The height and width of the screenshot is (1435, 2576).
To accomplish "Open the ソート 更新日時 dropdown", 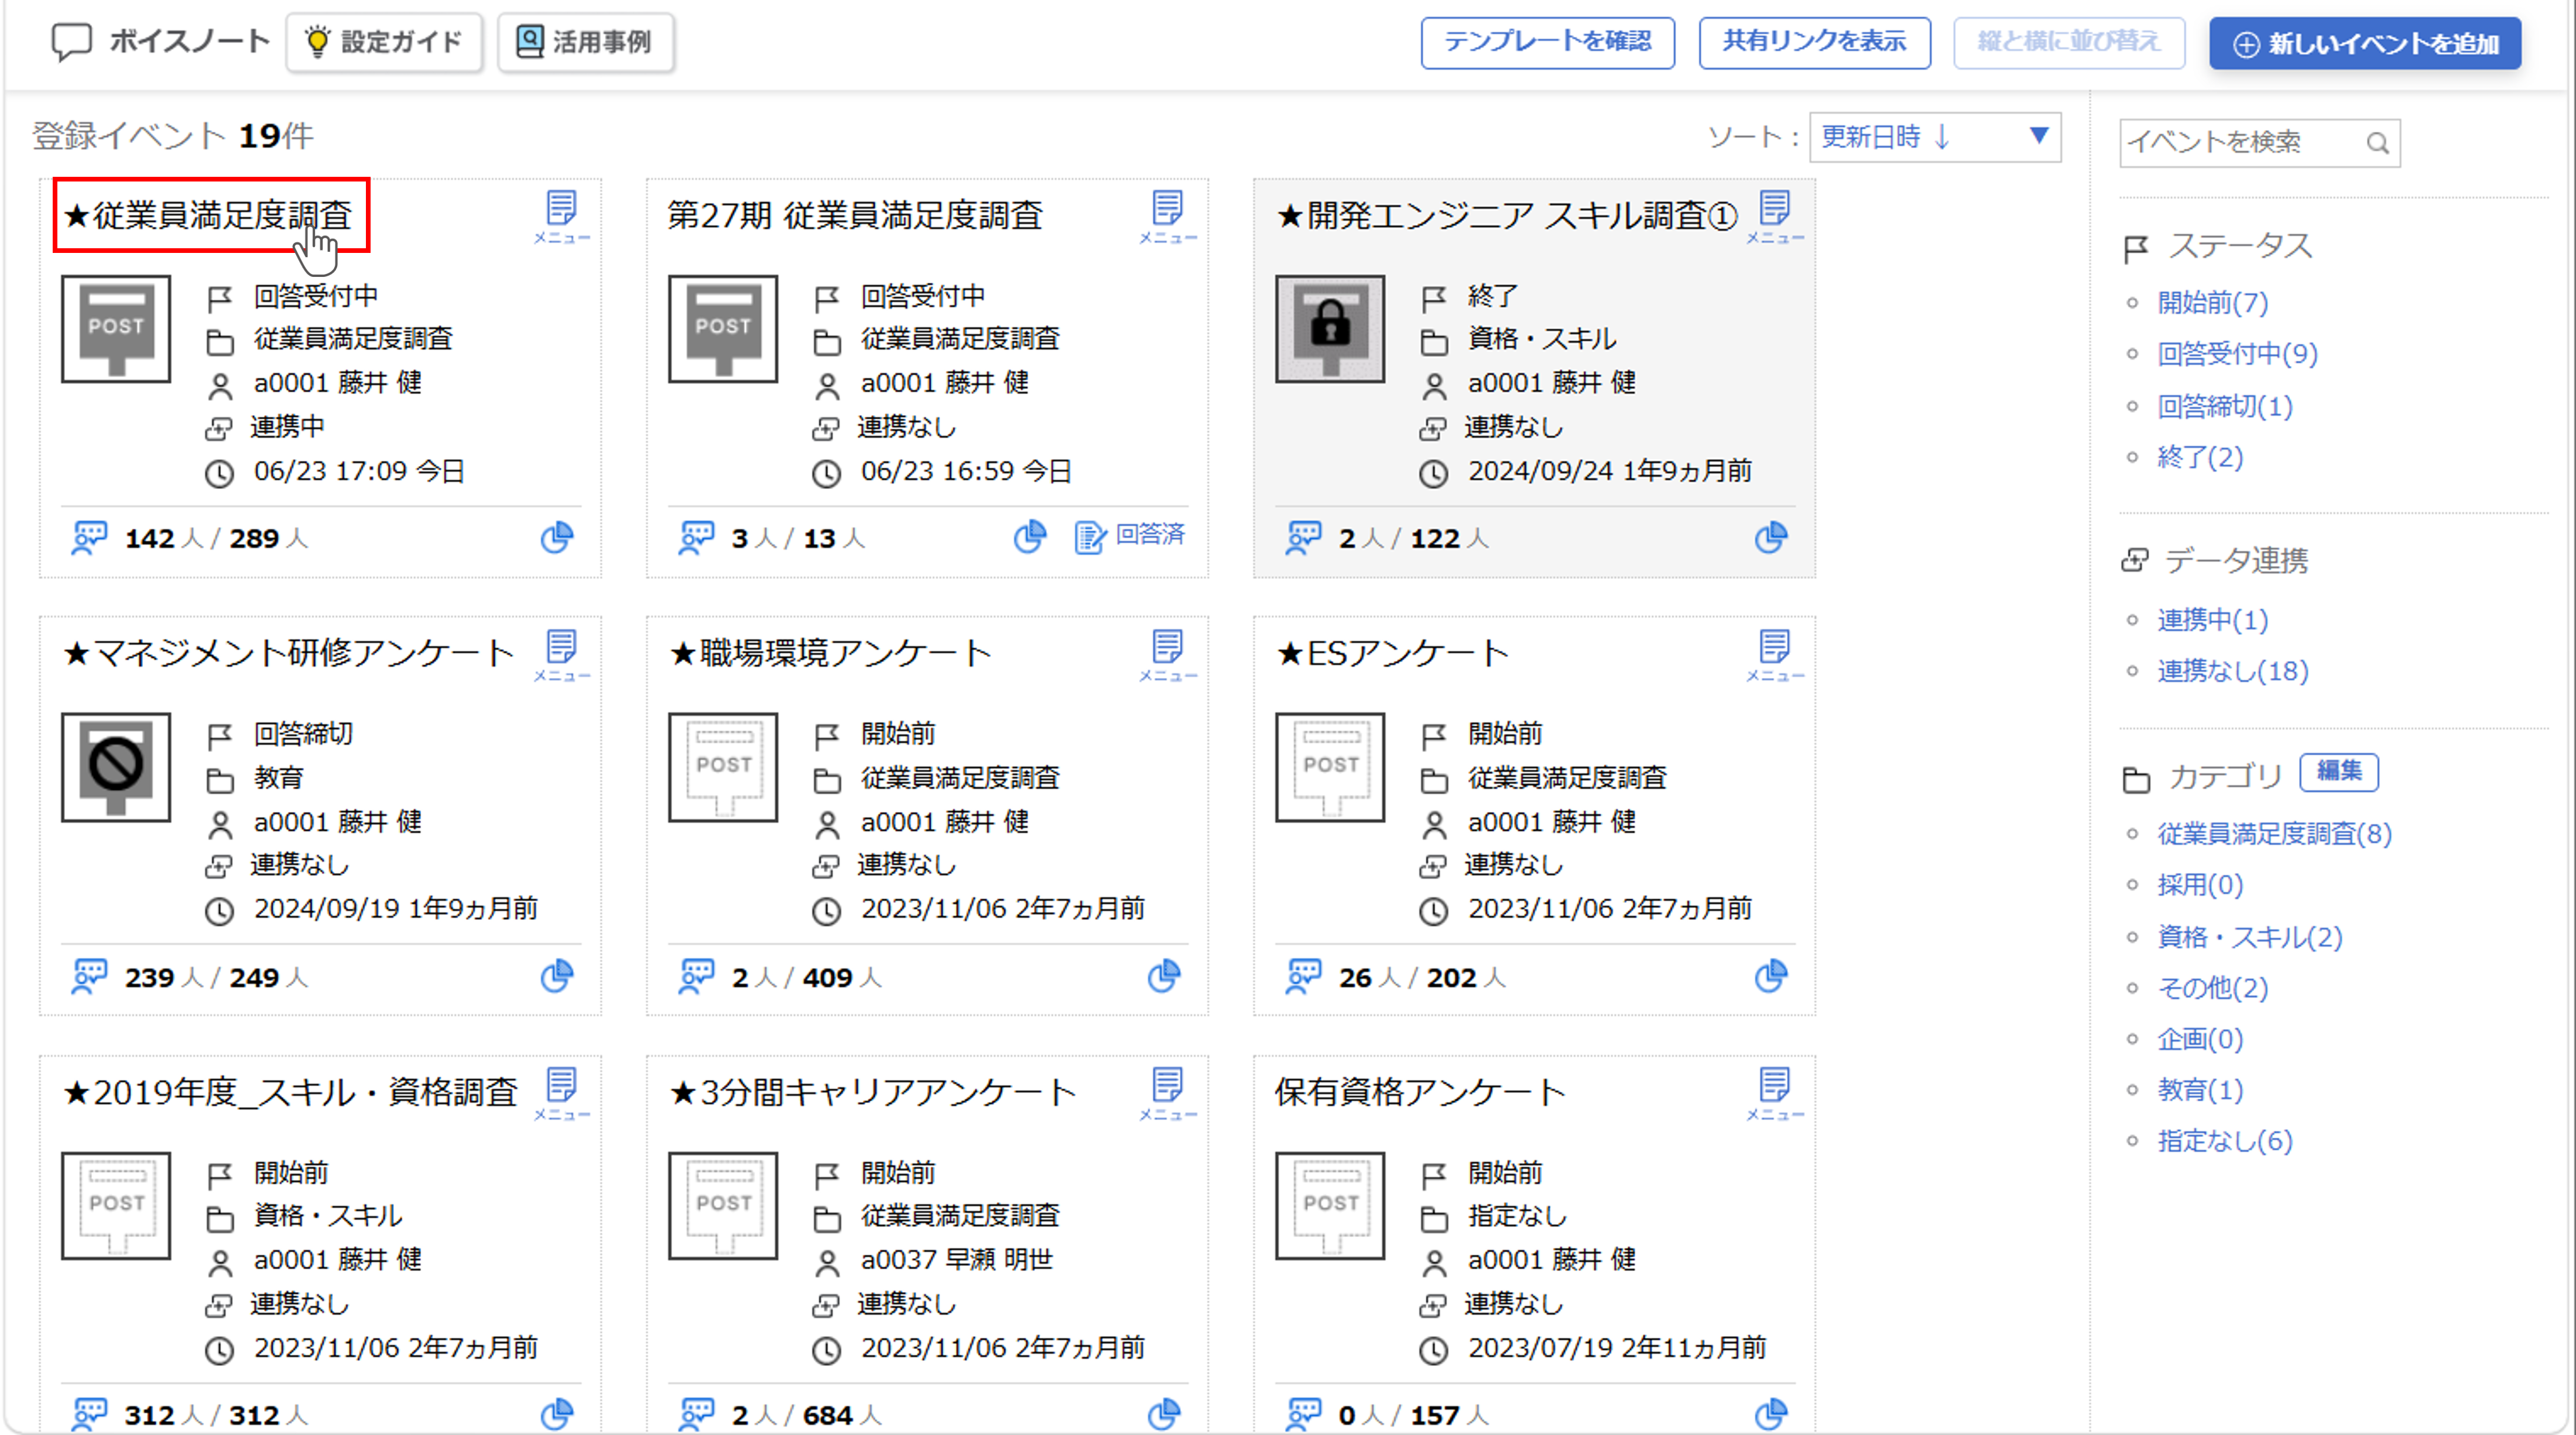I will coord(1935,137).
